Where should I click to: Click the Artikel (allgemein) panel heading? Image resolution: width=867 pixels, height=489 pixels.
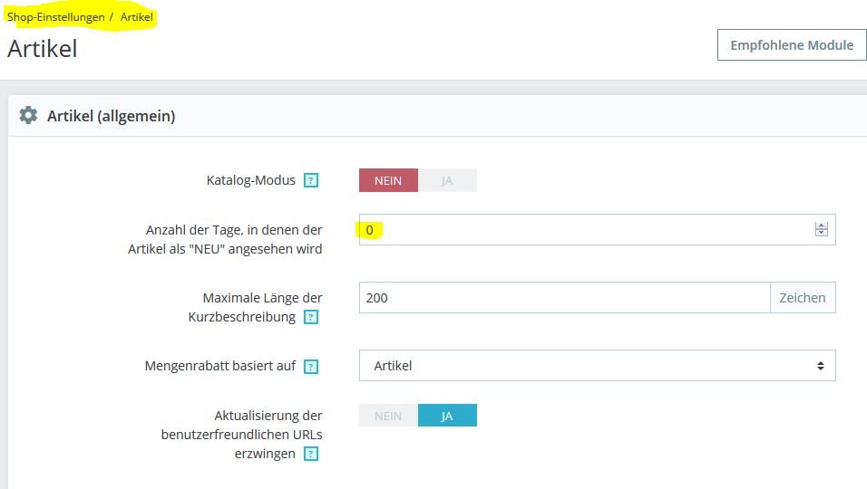(x=111, y=116)
